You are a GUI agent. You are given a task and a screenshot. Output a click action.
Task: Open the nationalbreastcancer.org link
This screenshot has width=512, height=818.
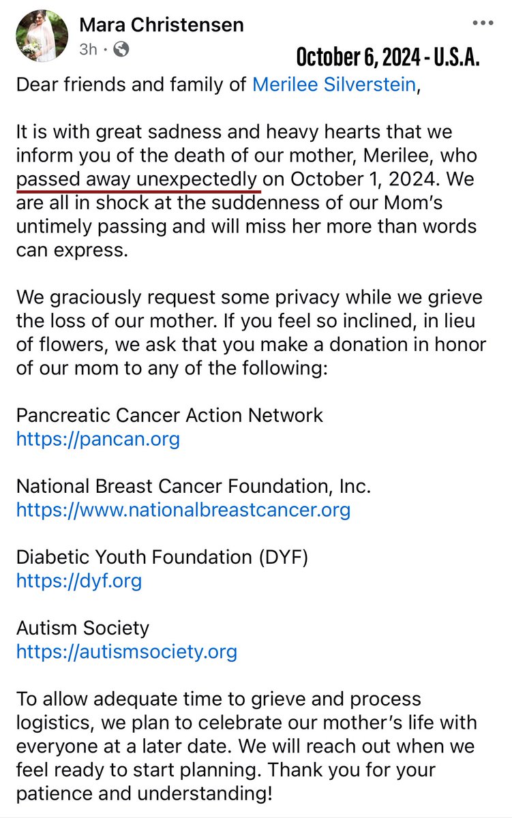[x=183, y=509]
